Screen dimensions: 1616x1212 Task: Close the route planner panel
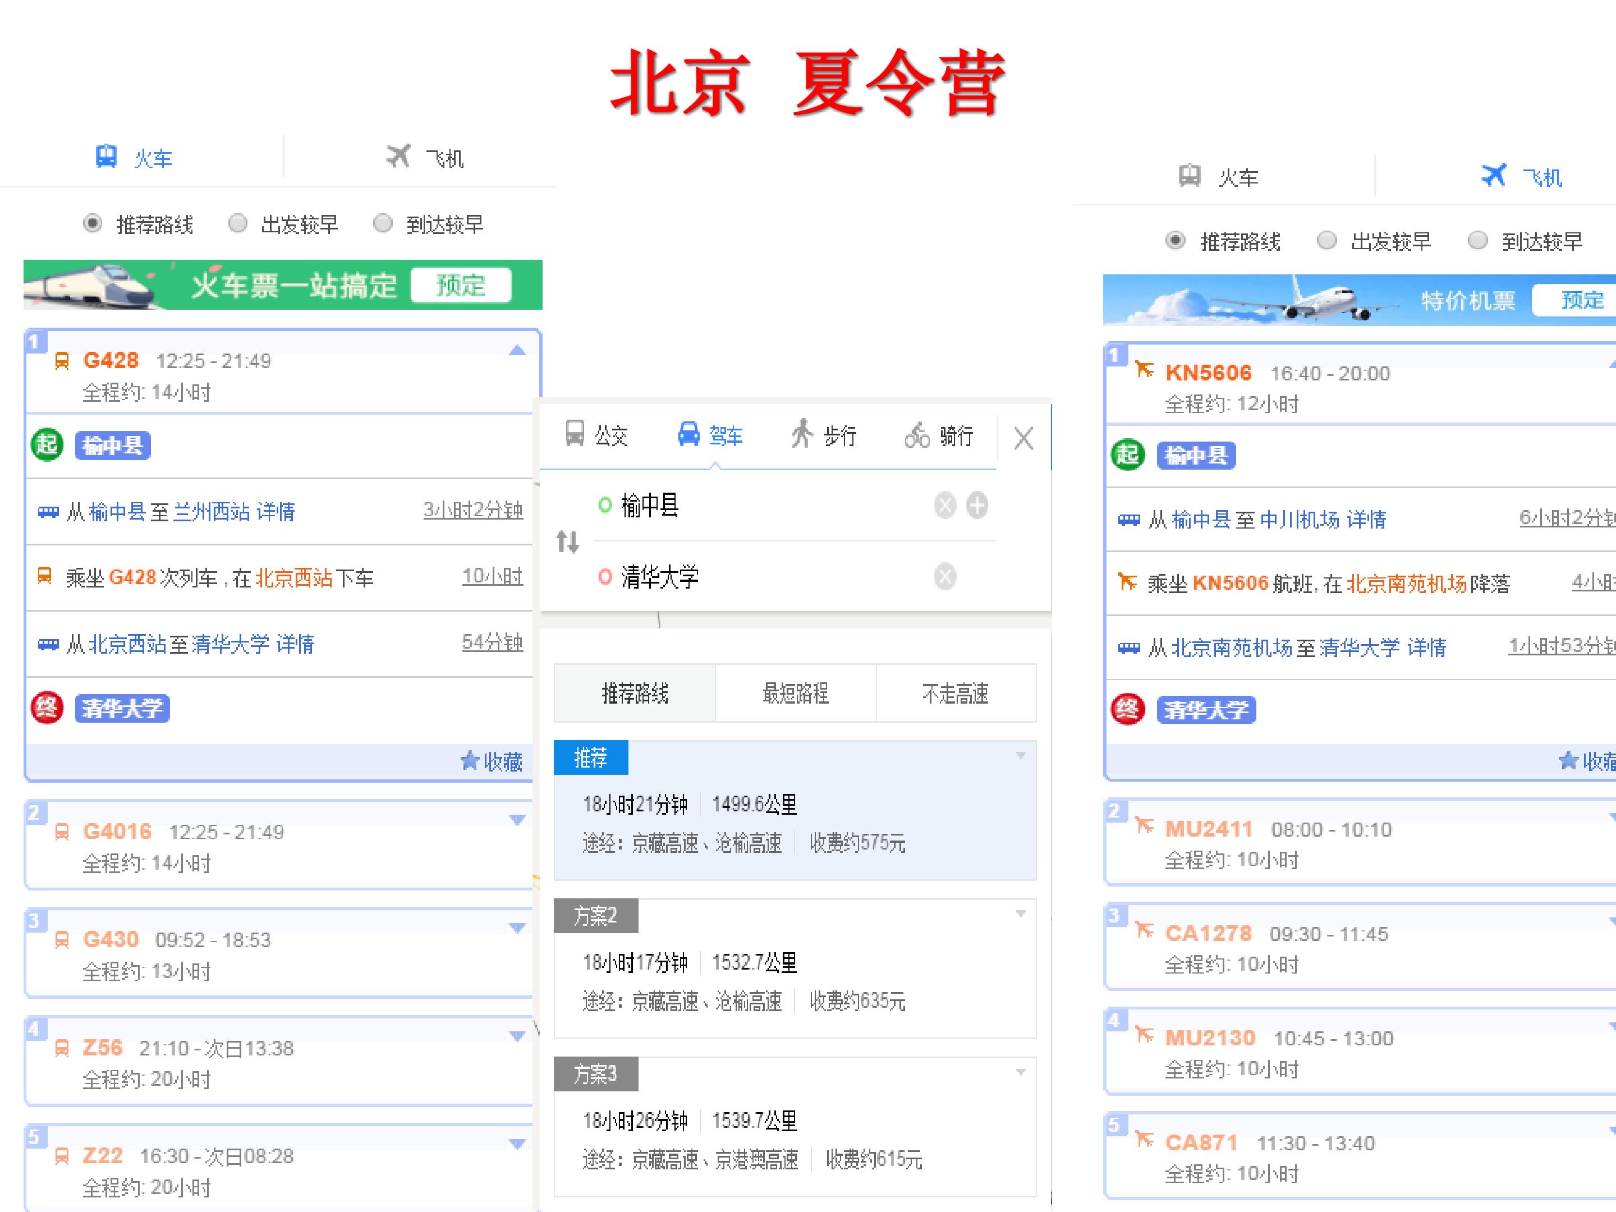[x=1023, y=438]
